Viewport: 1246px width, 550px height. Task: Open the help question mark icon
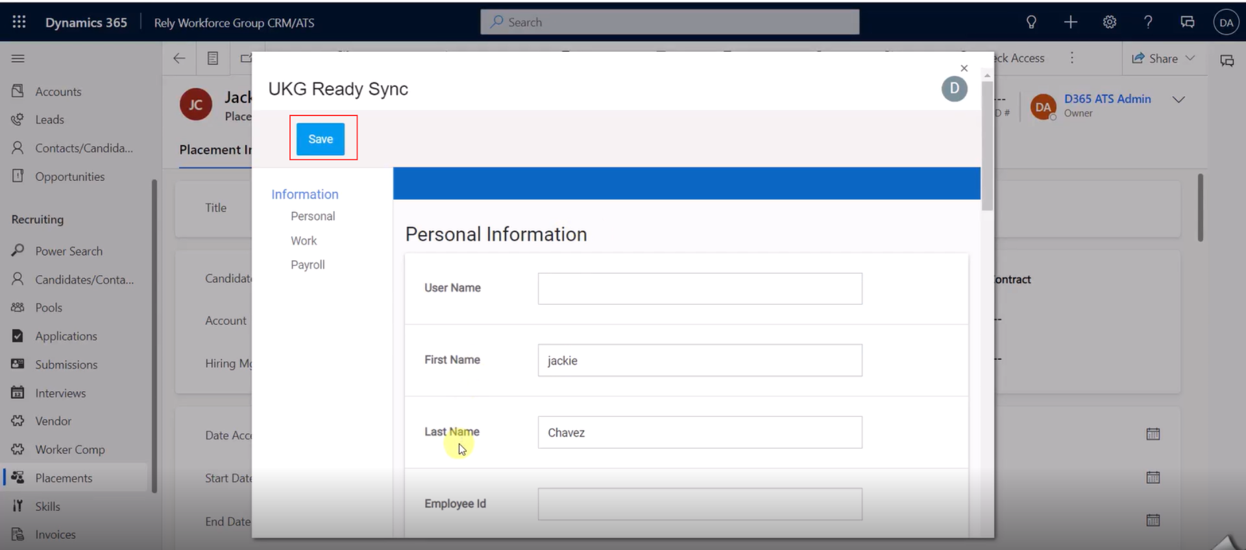(x=1148, y=22)
